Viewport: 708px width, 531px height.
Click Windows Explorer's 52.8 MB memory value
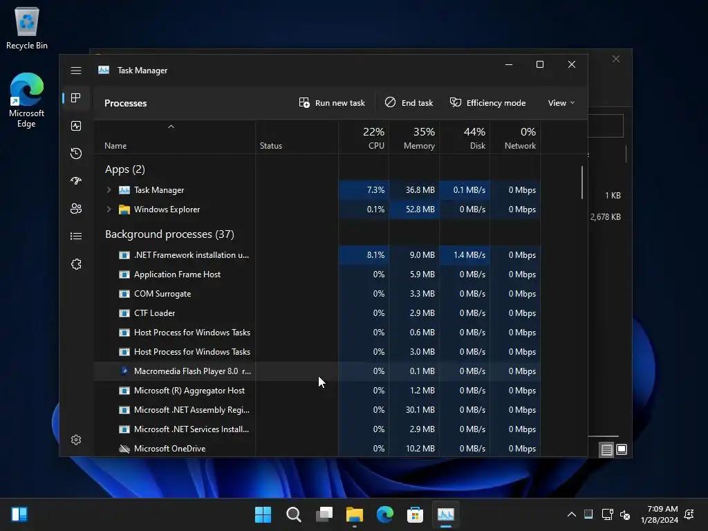pos(420,209)
